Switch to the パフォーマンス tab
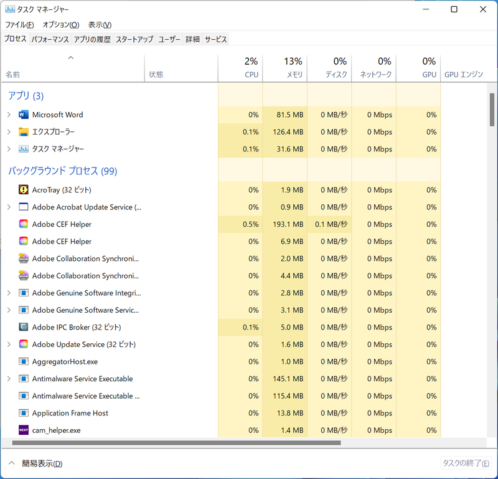The width and height of the screenshot is (498, 479). pos(50,39)
